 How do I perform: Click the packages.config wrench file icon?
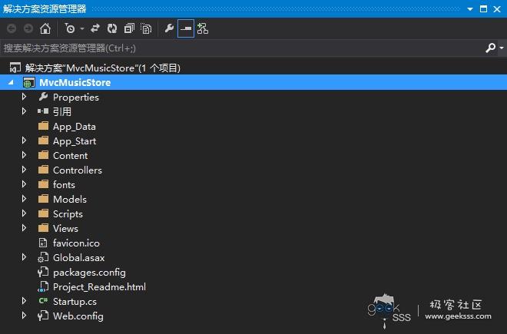pos(43,273)
